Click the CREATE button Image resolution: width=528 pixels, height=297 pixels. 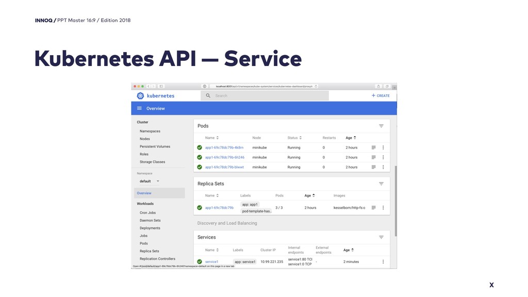(381, 95)
